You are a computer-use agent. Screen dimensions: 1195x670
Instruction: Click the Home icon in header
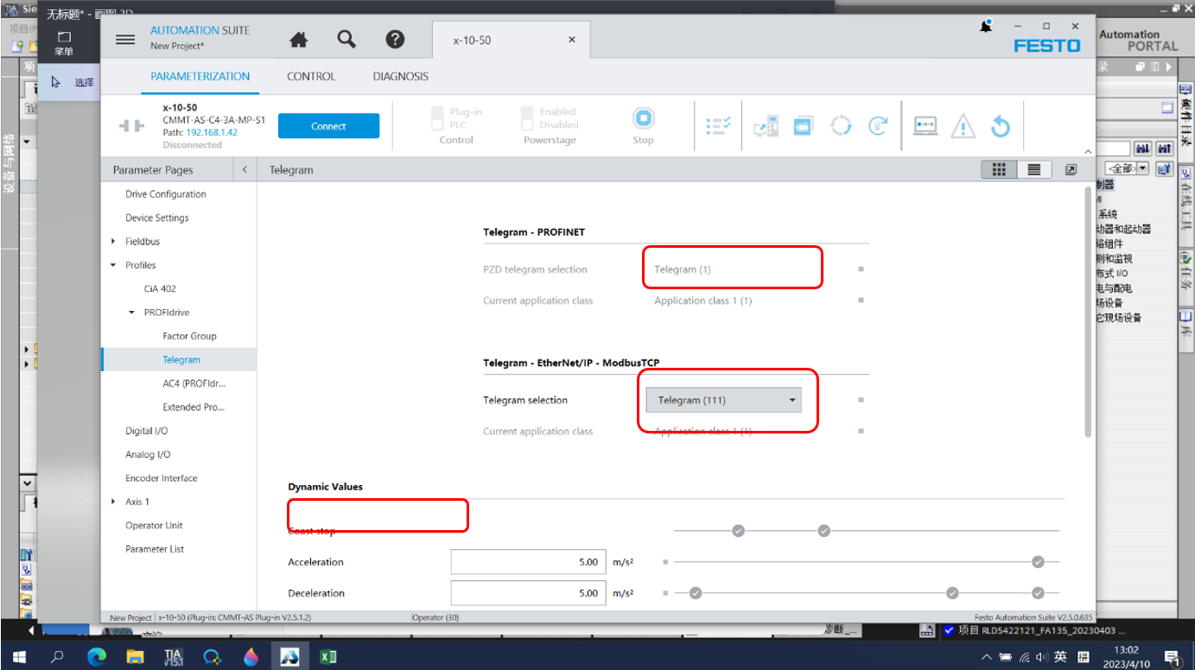pyautogui.click(x=298, y=40)
